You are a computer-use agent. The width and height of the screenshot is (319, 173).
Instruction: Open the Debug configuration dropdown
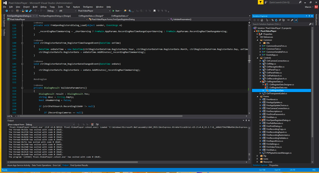52,11
